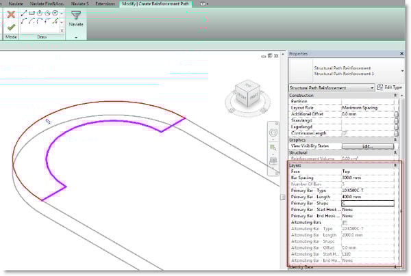Collapse the Graphics section

click(395, 140)
